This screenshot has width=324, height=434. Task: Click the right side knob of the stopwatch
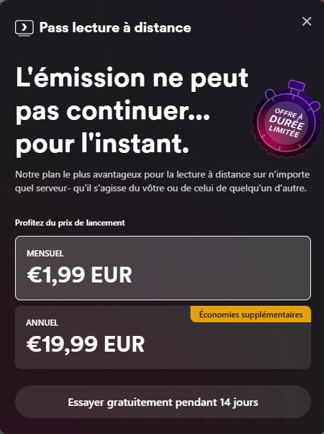tap(314, 106)
